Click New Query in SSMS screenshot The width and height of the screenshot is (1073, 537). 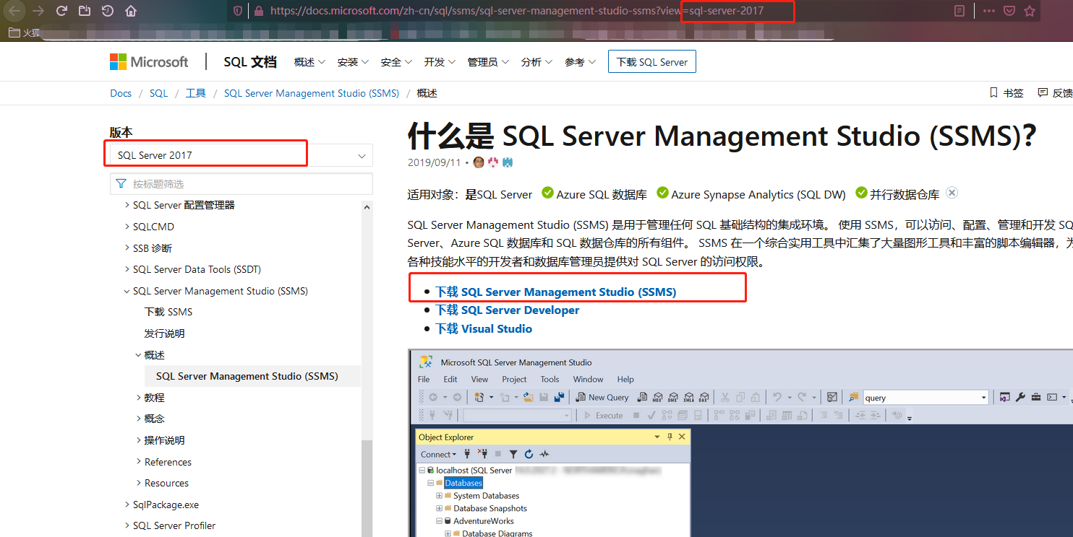pyautogui.click(x=602, y=397)
